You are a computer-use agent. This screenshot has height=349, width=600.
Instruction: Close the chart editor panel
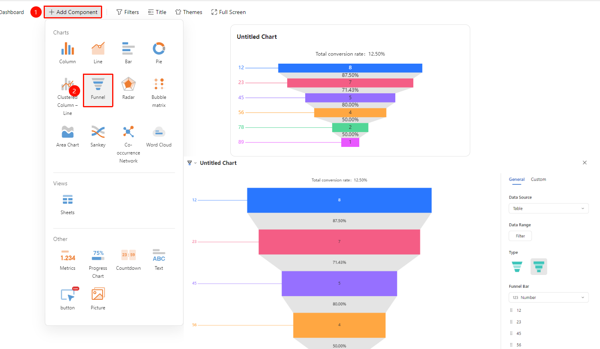pos(585,162)
